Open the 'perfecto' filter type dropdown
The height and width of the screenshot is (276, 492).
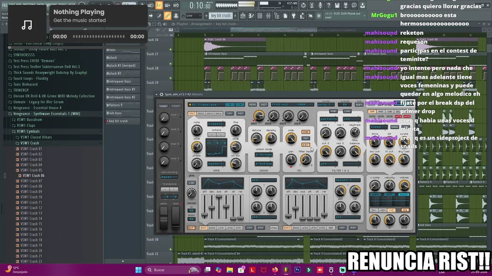329,119
